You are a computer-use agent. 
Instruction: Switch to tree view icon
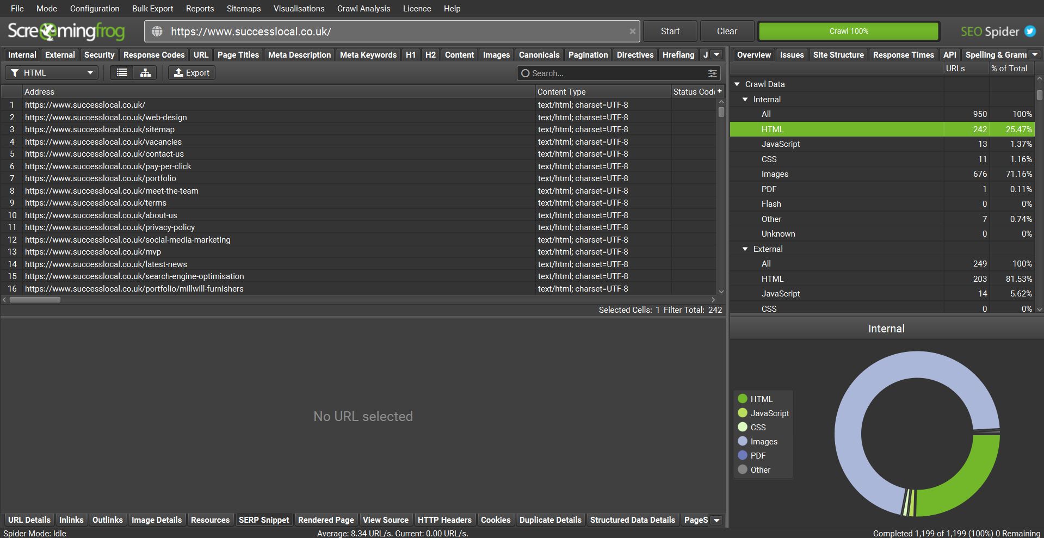click(145, 73)
